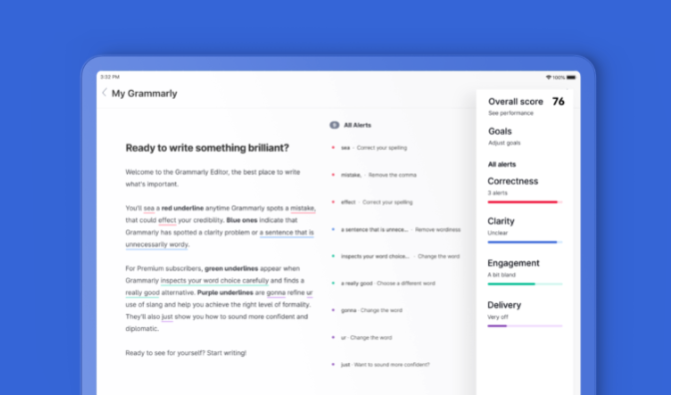
Task: Select the Engagement category
Action: click(513, 263)
